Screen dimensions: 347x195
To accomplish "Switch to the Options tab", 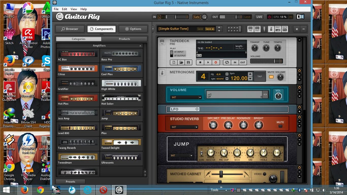I will click(x=133, y=29).
